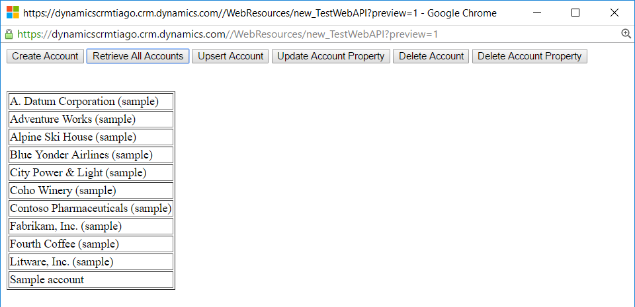
Task: Click the Fabrikam, Inc. (sample) cell
Action: [65, 226]
